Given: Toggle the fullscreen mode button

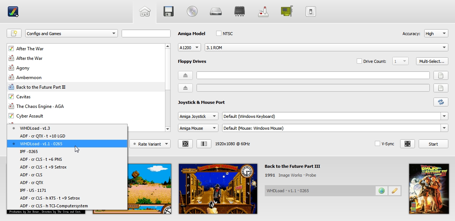Looking at the screenshot, I should pos(407,144).
